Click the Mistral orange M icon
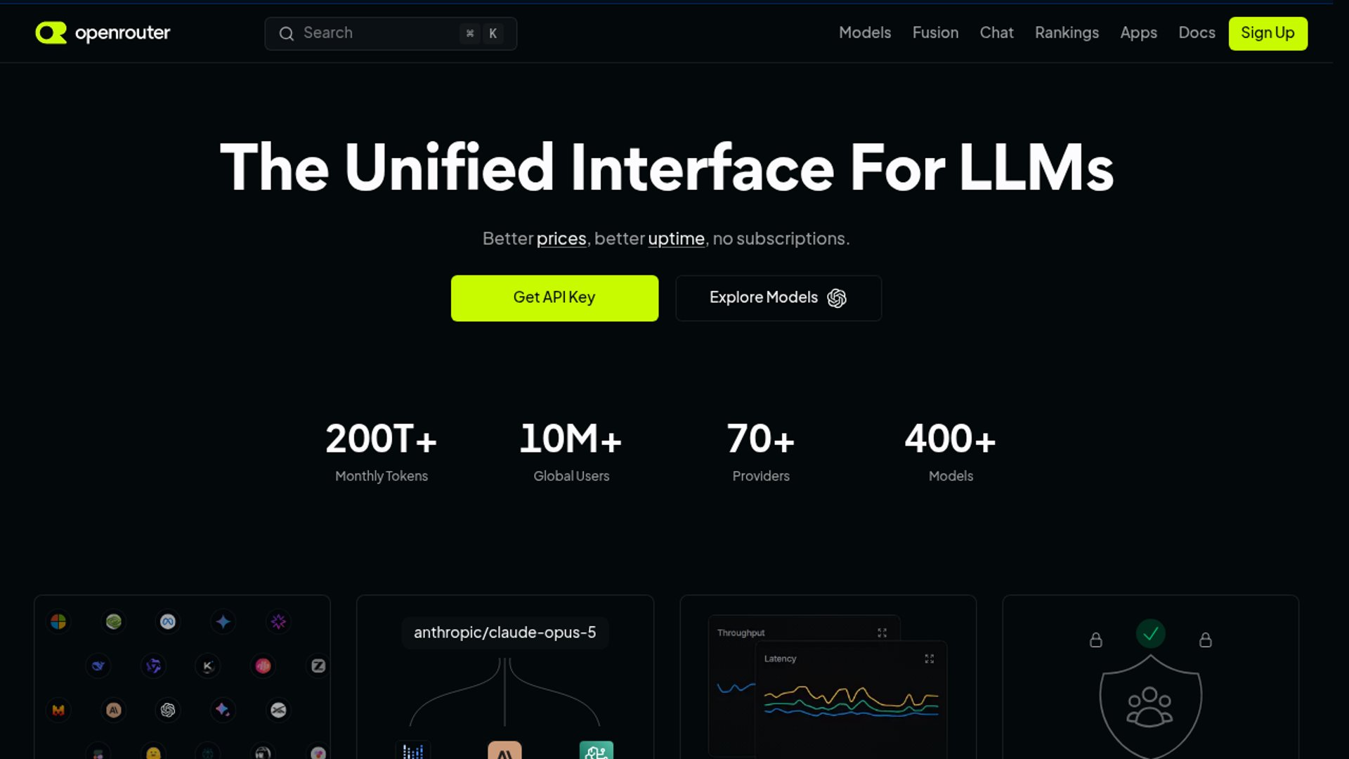Screen dimensions: 1349x759 (x=58, y=710)
